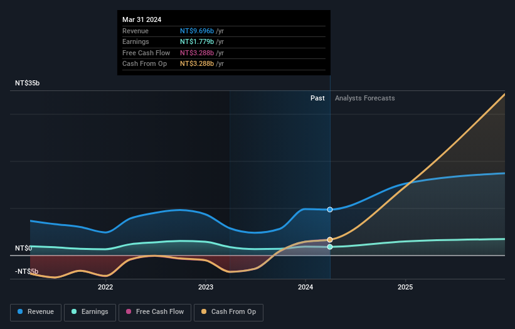Toggle the Free Cash Flow legend button
Screen dimensions: 515x329
155,312
